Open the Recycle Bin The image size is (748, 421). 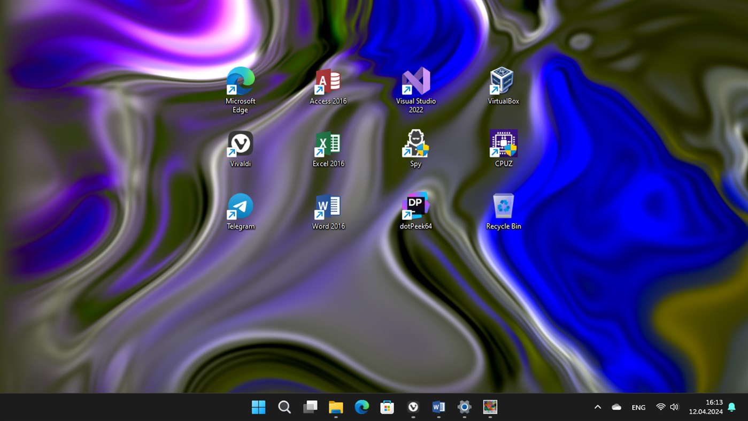pyautogui.click(x=503, y=206)
